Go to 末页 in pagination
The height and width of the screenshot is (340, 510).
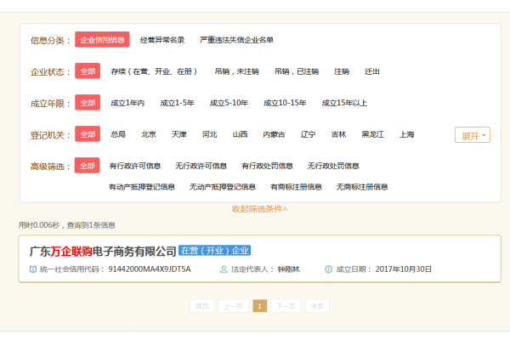317,306
